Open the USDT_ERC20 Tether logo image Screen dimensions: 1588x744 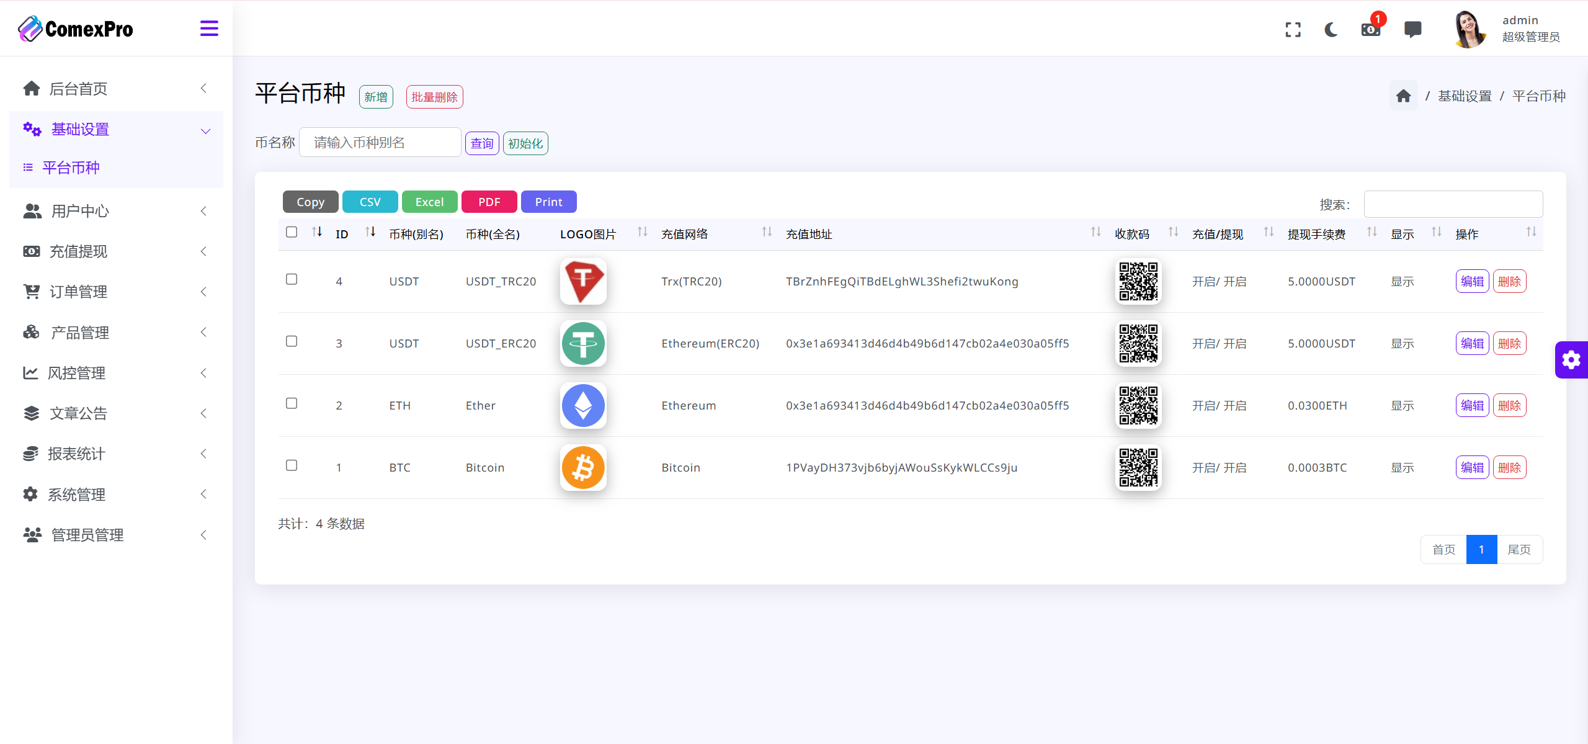pyautogui.click(x=583, y=344)
